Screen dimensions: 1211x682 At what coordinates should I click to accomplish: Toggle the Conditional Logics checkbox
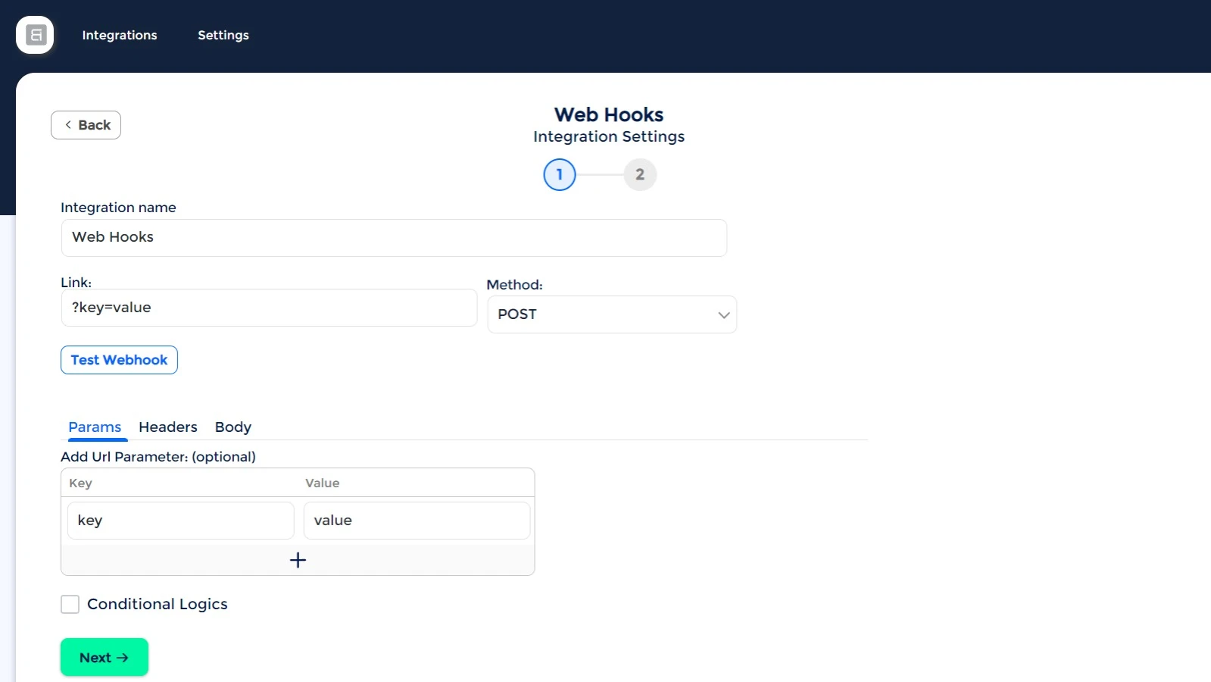pyautogui.click(x=70, y=604)
